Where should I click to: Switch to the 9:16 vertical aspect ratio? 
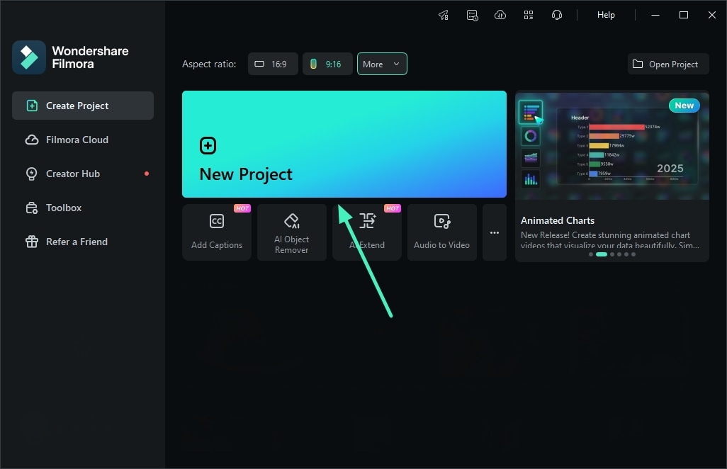click(x=327, y=64)
